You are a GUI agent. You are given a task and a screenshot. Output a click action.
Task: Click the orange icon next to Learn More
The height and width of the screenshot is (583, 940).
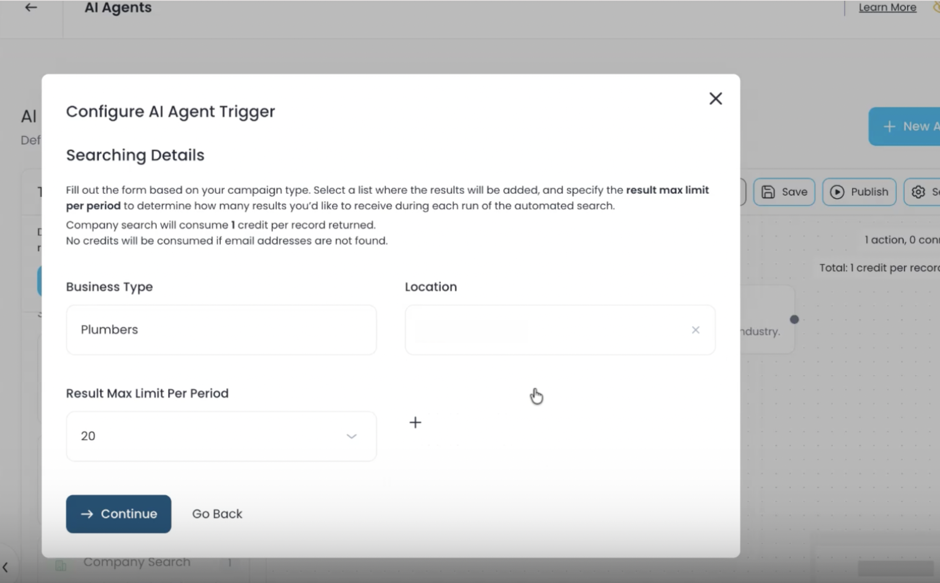click(937, 7)
